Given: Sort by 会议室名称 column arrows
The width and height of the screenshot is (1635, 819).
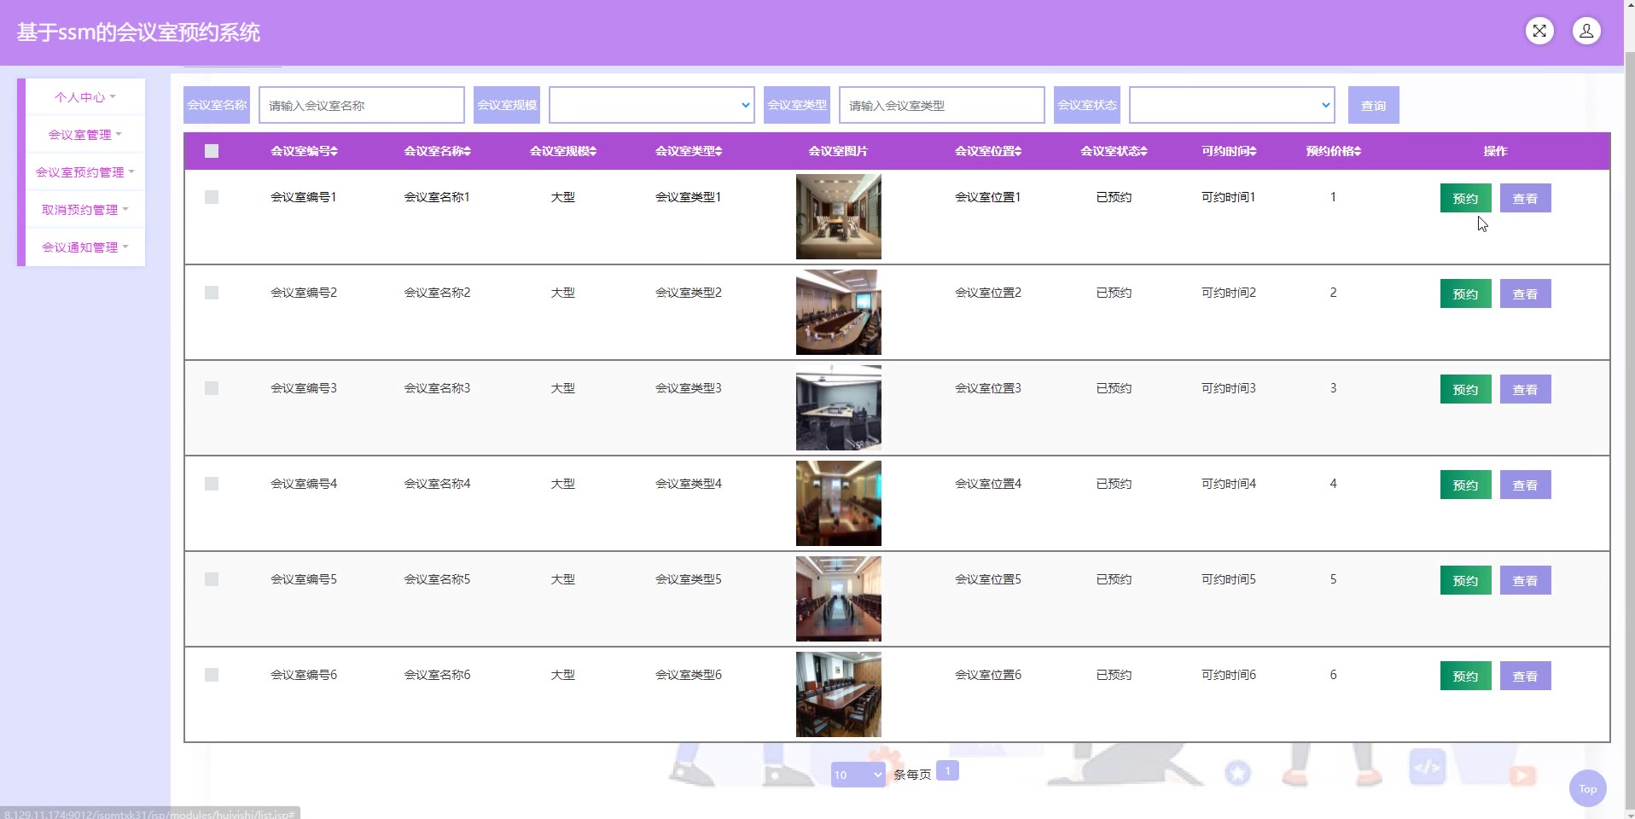Looking at the screenshot, I should click(467, 152).
